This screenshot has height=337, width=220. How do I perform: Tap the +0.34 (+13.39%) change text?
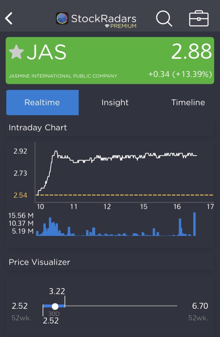point(180,74)
